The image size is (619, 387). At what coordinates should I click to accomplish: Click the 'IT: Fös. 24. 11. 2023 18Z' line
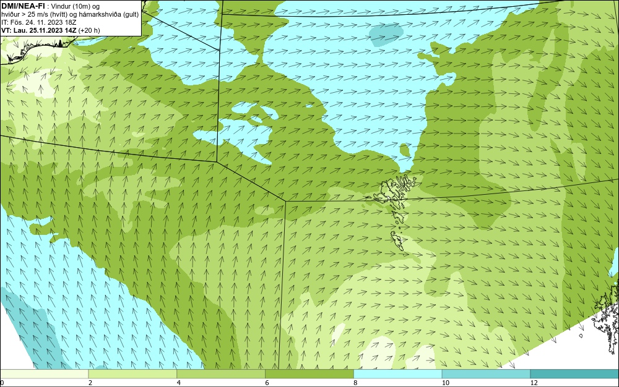pos(38,22)
